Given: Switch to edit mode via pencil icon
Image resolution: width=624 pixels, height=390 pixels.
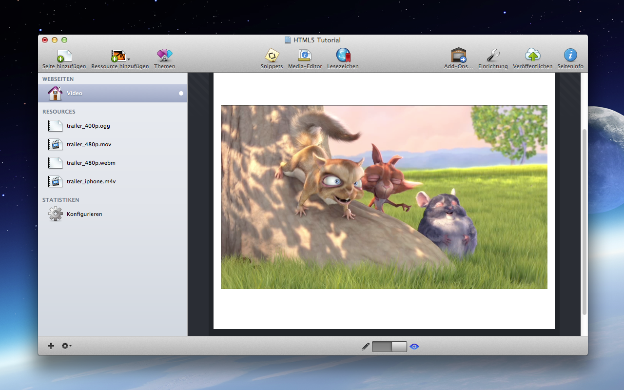Looking at the screenshot, I should click(366, 347).
